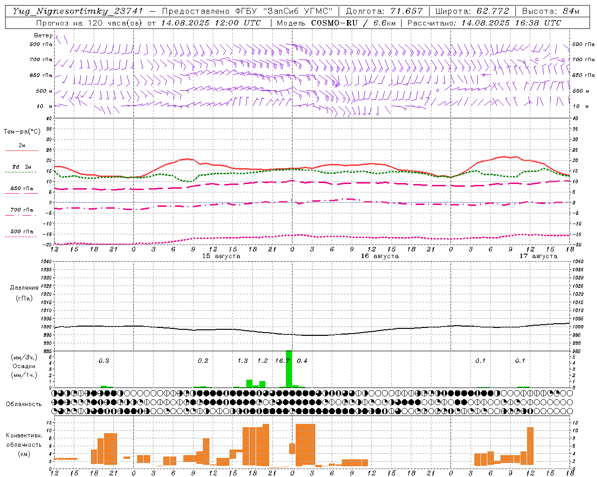Image resolution: width=597 pixels, height=477 pixels.
Task: Click the '16 августа' date label
Action: coord(379,256)
